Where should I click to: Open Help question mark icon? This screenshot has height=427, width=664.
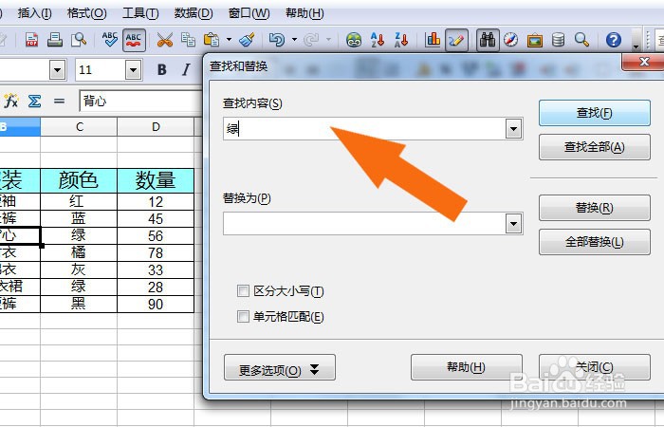613,40
